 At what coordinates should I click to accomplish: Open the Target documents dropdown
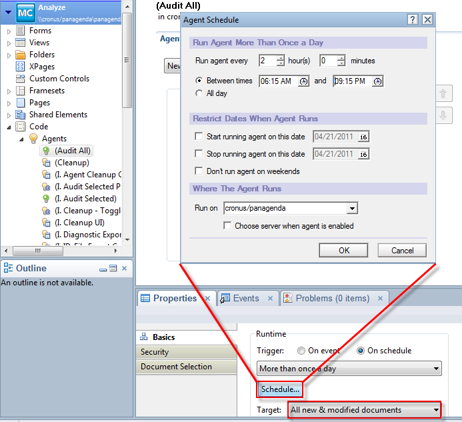tap(436, 409)
